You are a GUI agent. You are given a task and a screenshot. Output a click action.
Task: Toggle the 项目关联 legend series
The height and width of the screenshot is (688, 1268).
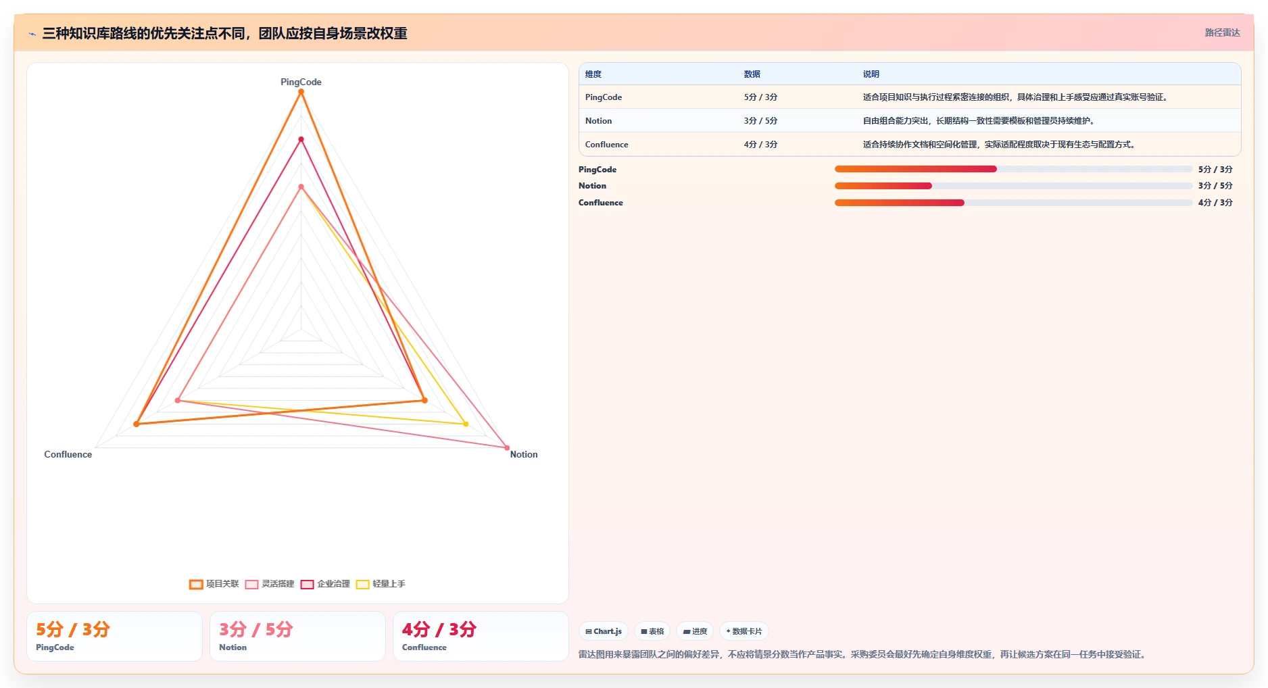pos(214,584)
